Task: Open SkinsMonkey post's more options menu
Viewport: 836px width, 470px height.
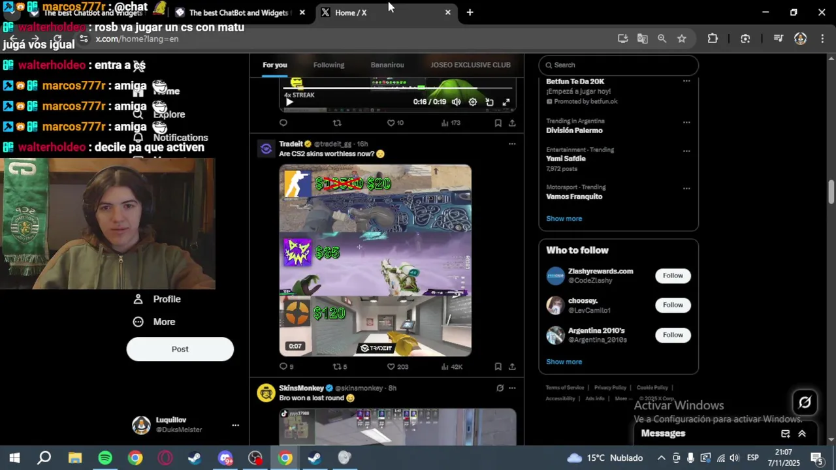Action: [512, 388]
